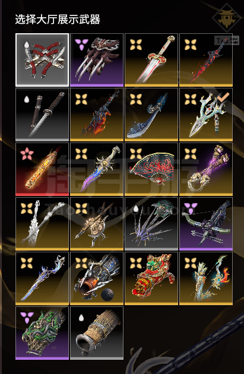
Task: Select the green serpent-wrapped cannon
Action: pyautogui.click(x=42, y=333)
